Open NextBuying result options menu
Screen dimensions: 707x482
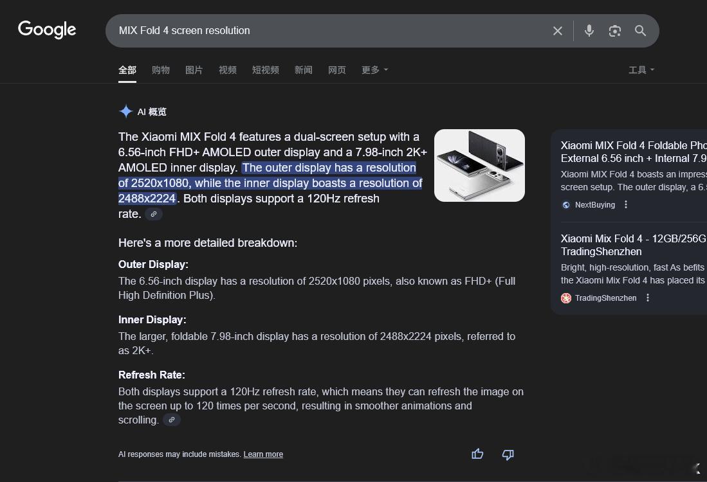(626, 204)
